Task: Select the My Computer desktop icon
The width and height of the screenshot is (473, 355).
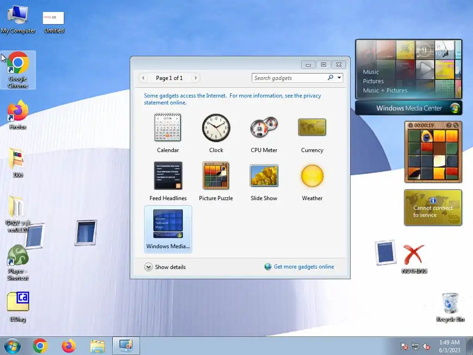Action: coord(18,18)
